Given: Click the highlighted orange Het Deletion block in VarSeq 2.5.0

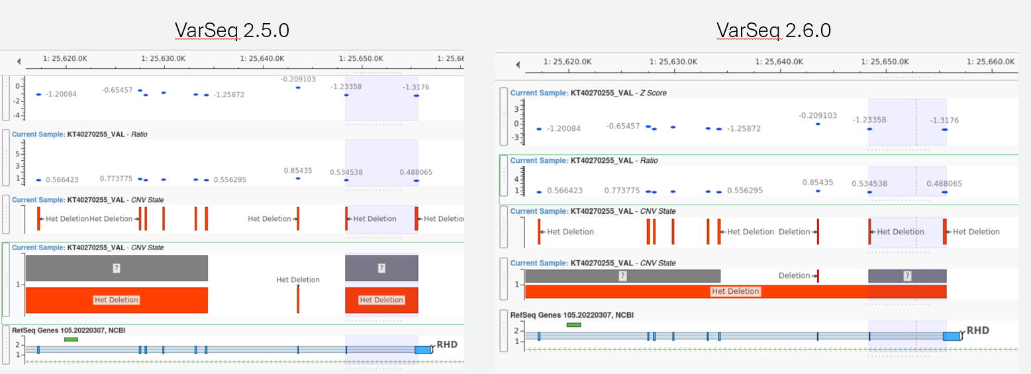Looking at the screenshot, I should click(x=381, y=300).
